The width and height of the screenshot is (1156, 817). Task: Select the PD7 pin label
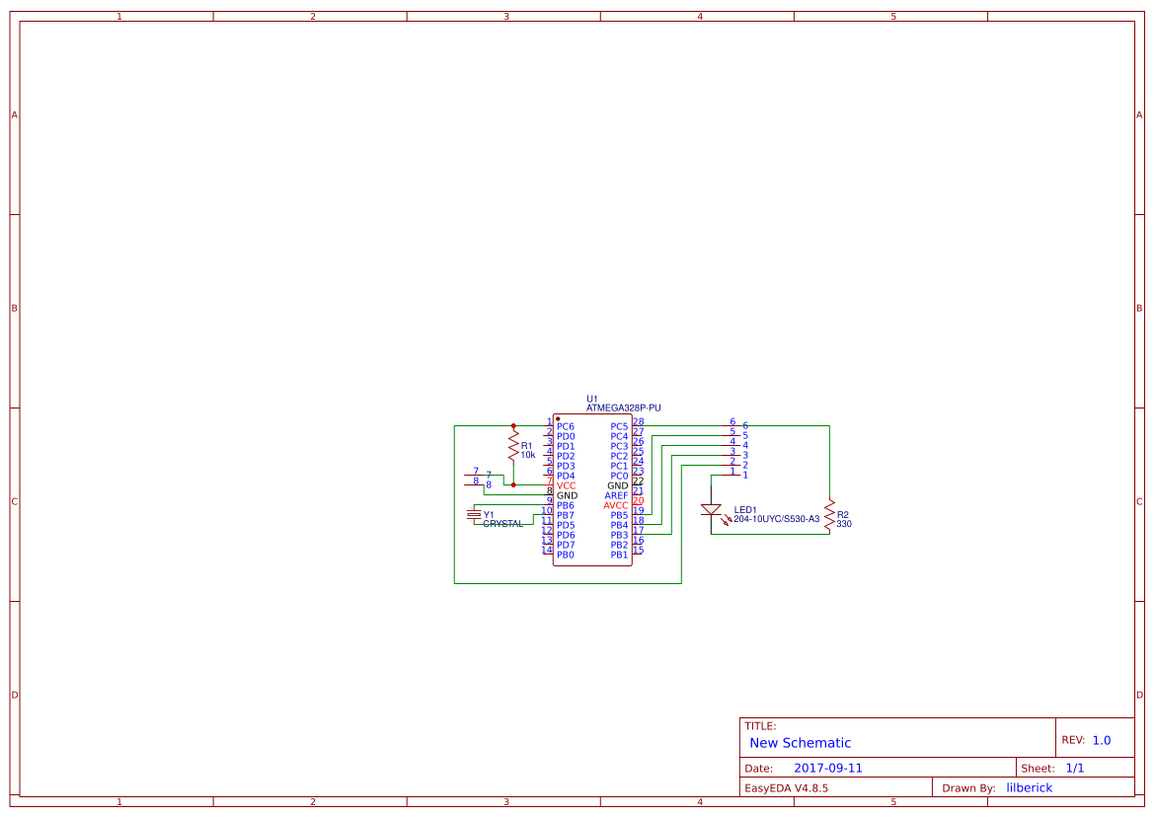coord(566,545)
